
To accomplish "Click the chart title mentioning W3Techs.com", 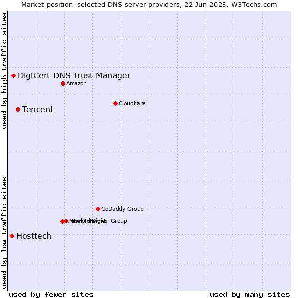I will pos(149,5).
